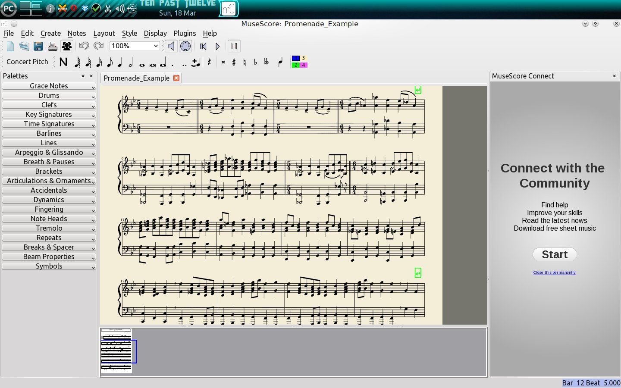This screenshot has height=388, width=621.
Task: Start playback with the play button
Action: click(x=218, y=46)
